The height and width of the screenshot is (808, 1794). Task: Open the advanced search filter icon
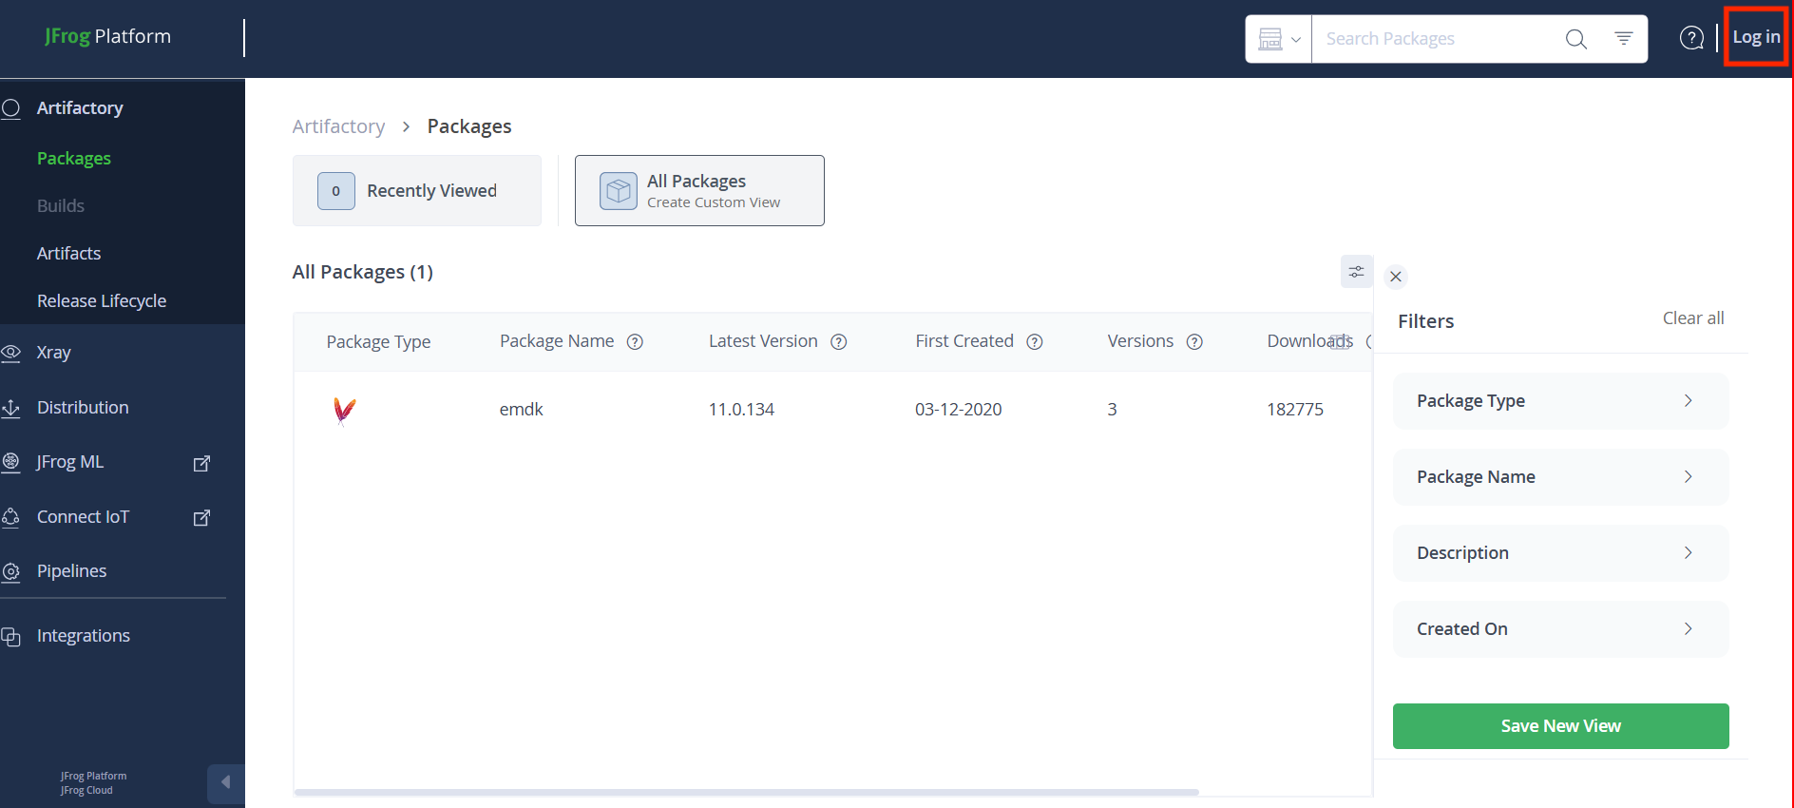pos(1624,38)
